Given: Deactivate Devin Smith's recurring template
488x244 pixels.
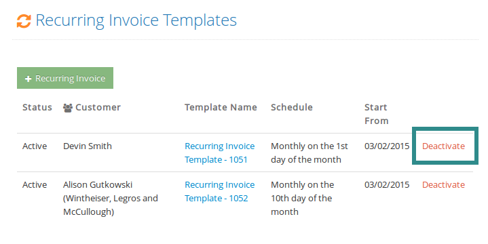Looking at the screenshot, I should (443, 146).
